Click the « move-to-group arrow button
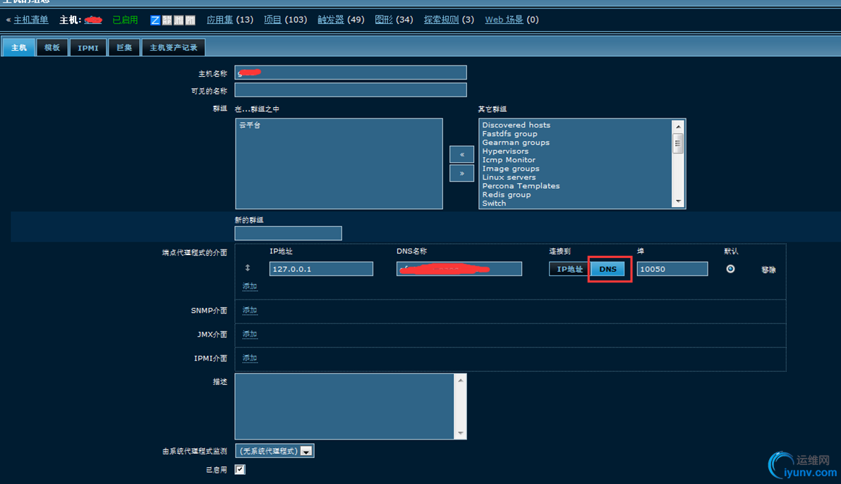The height and width of the screenshot is (484, 841). (x=461, y=154)
